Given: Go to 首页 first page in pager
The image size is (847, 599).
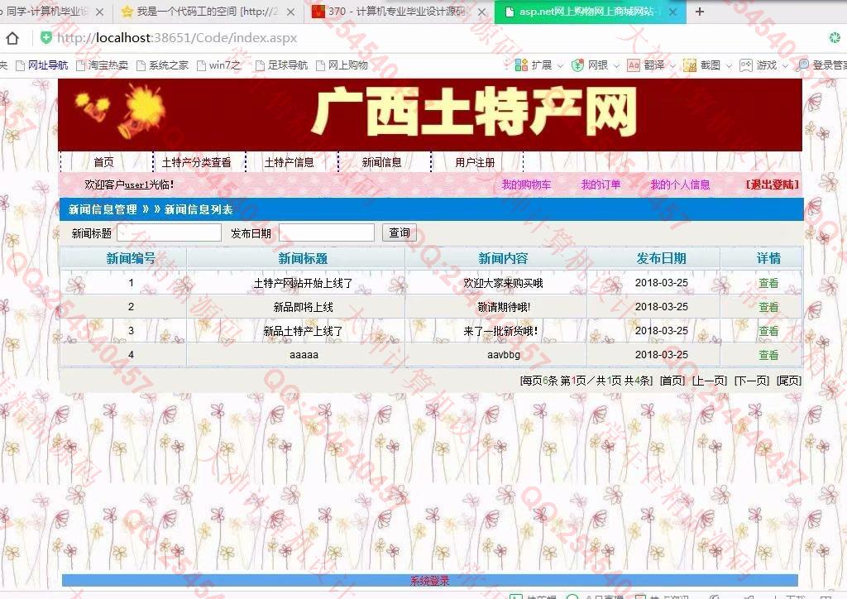Looking at the screenshot, I should click(672, 381).
